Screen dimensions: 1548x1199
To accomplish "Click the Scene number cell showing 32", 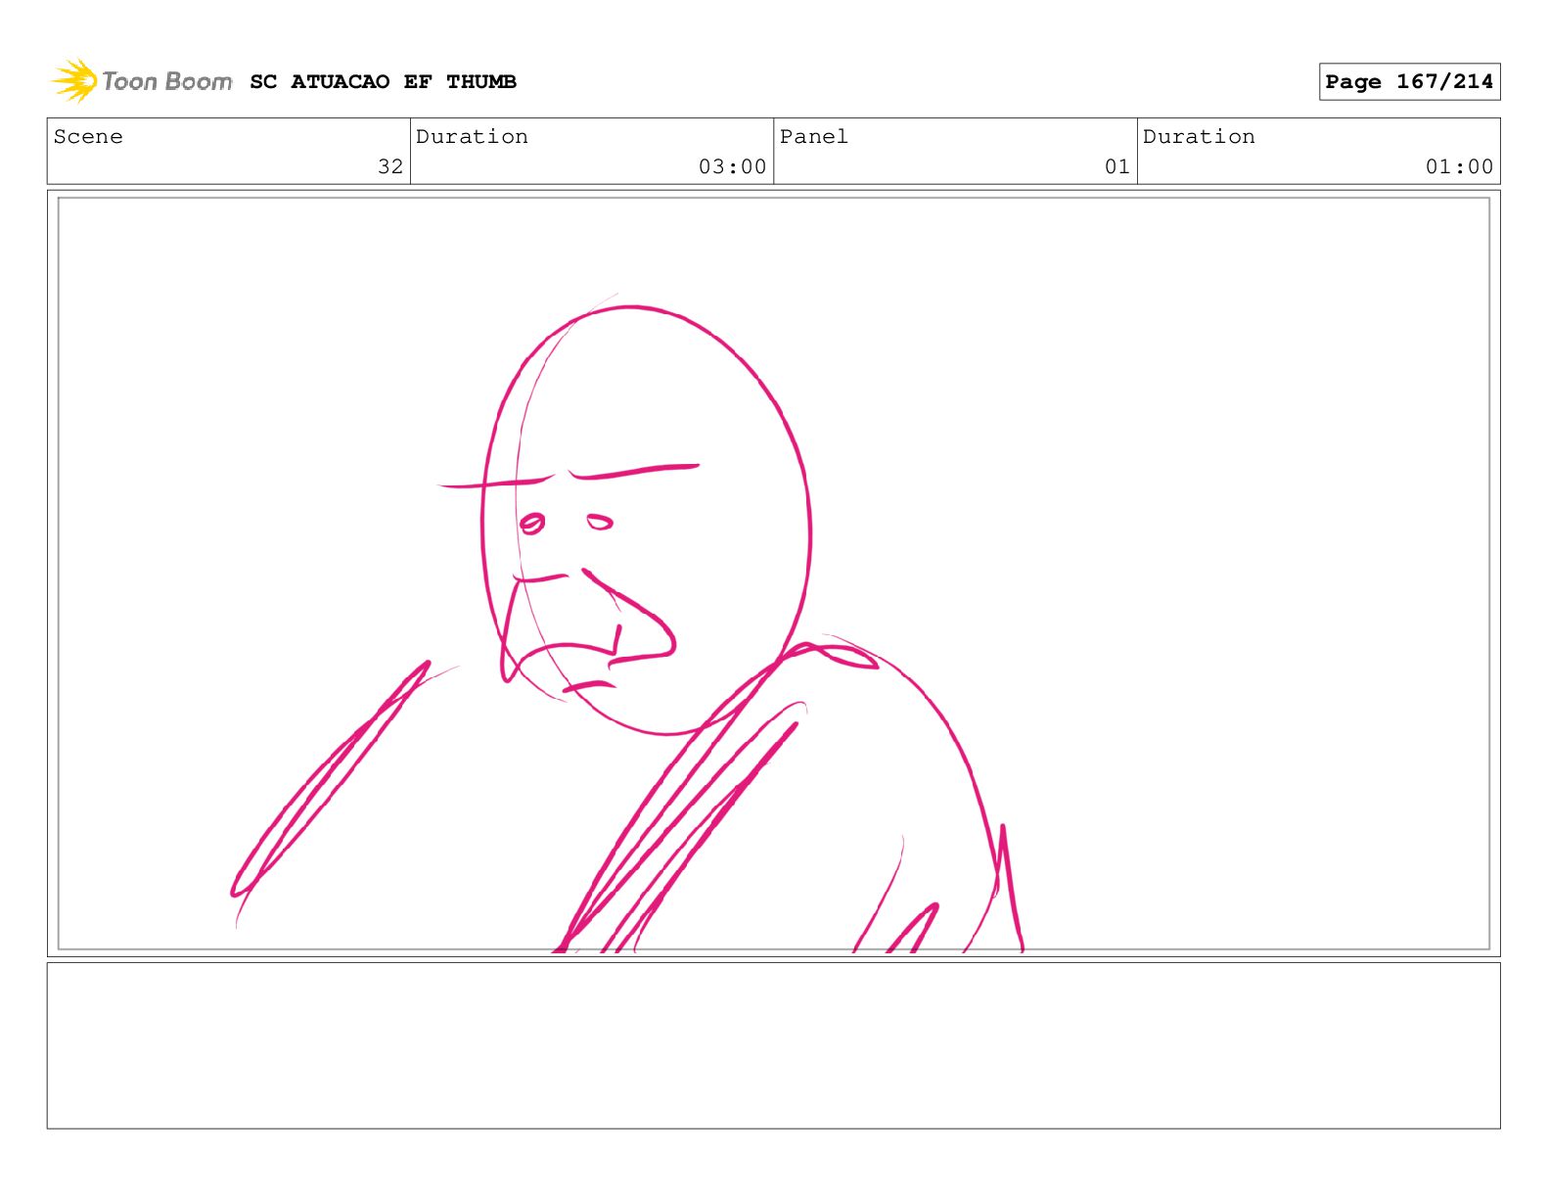I will pyautogui.click(x=229, y=152).
